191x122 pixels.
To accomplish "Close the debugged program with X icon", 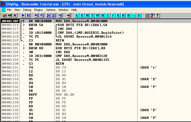I will [x=15, y=15].
